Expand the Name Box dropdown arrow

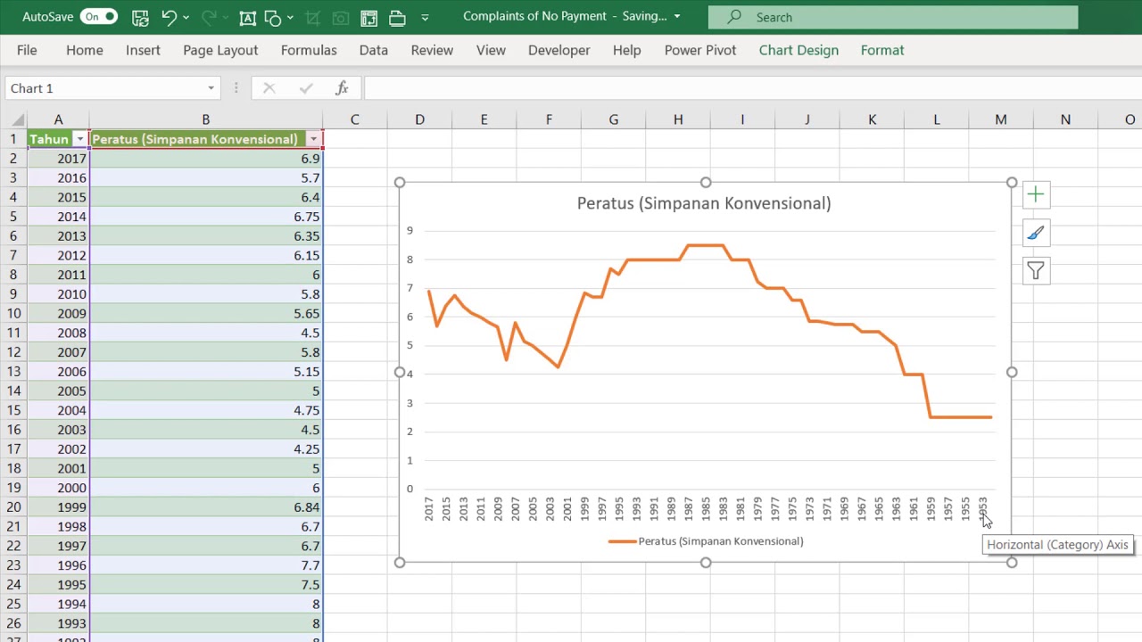[211, 88]
